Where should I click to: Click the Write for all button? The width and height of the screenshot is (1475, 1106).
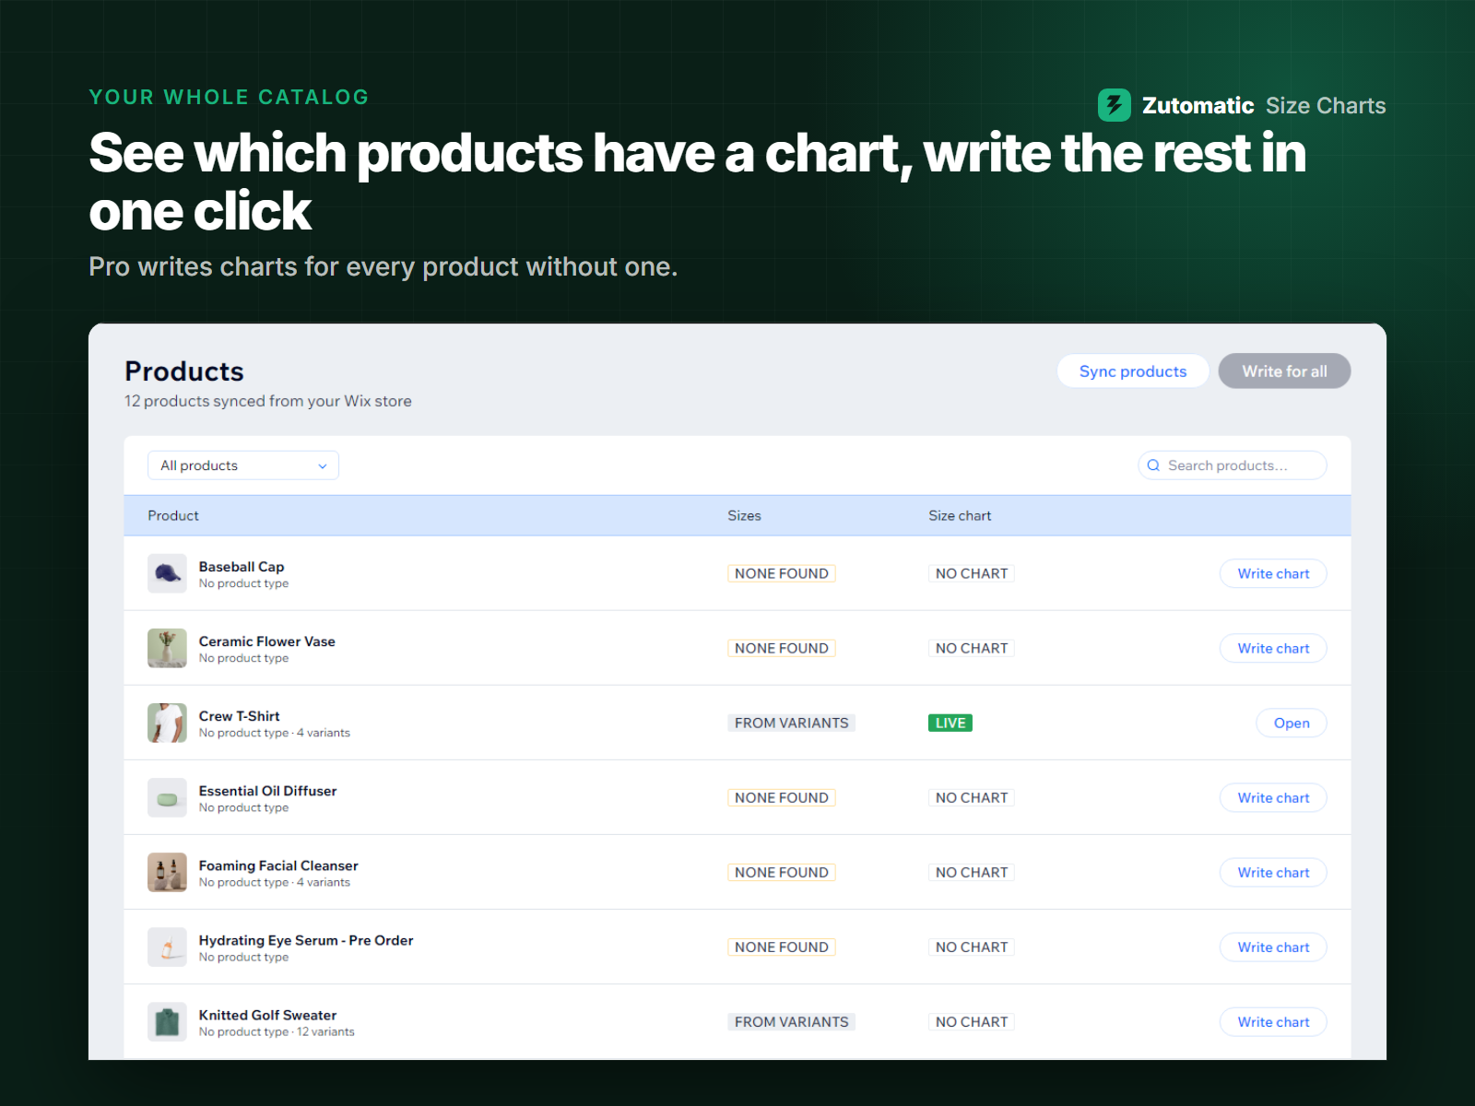(1284, 371)
